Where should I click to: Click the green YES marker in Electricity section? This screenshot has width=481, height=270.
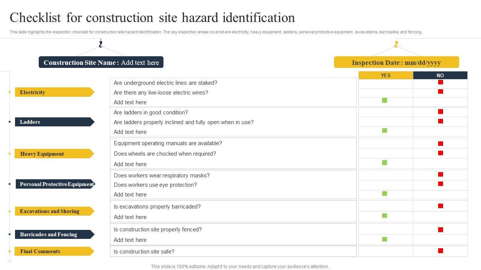coord(384,100)
